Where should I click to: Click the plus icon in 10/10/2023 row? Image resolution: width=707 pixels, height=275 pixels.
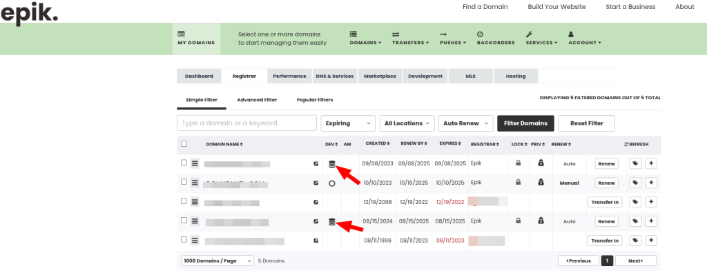click(651, 183)
